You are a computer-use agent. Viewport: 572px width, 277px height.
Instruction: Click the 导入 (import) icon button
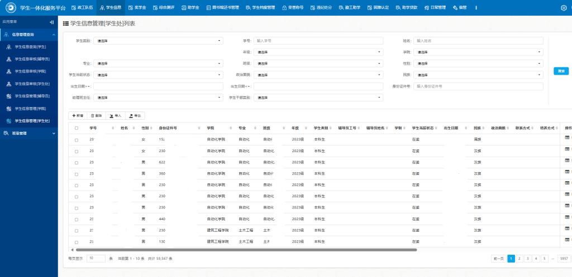[x=115, y=115]
